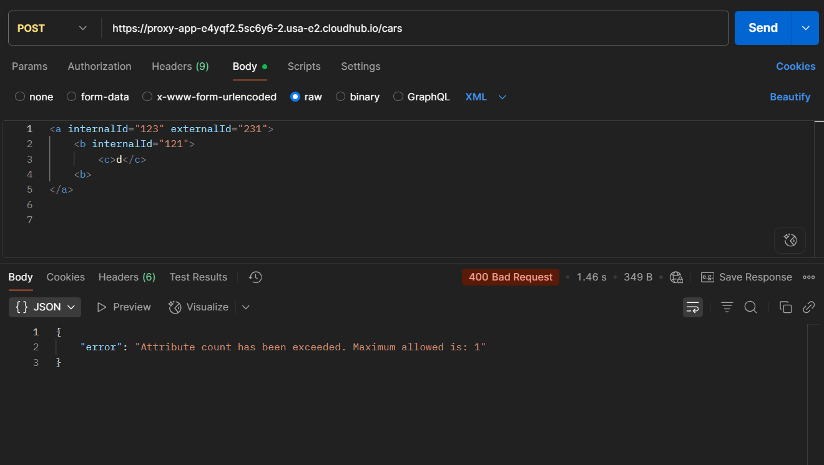Select the form-data radio option

tap(72, 97)
